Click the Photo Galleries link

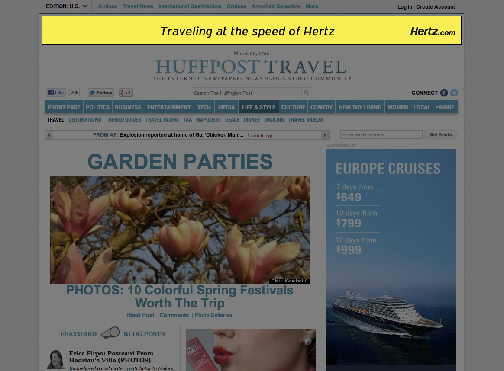coord(213,315)
